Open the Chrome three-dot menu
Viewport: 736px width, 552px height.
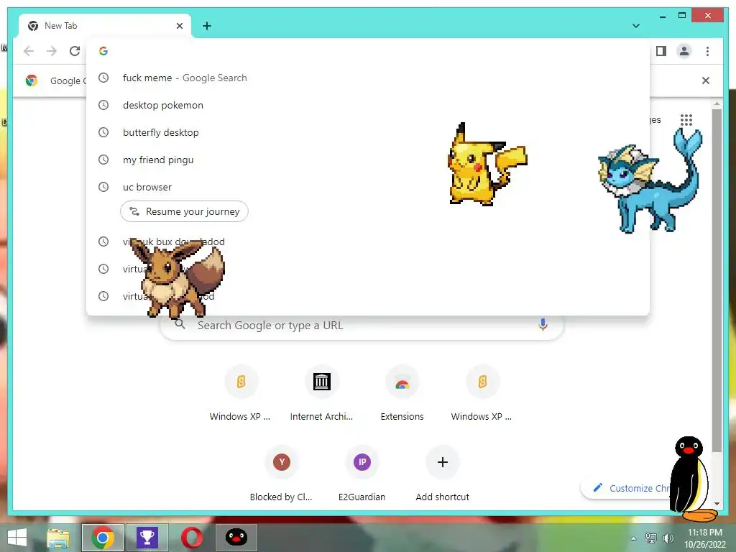coord(707,51)
